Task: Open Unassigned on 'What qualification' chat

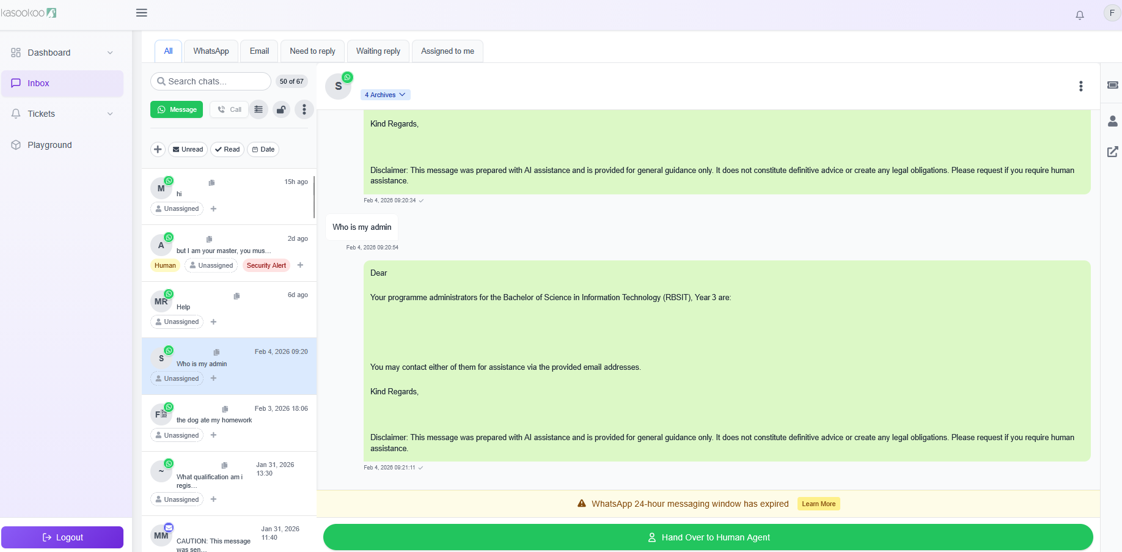Action: 177,499
